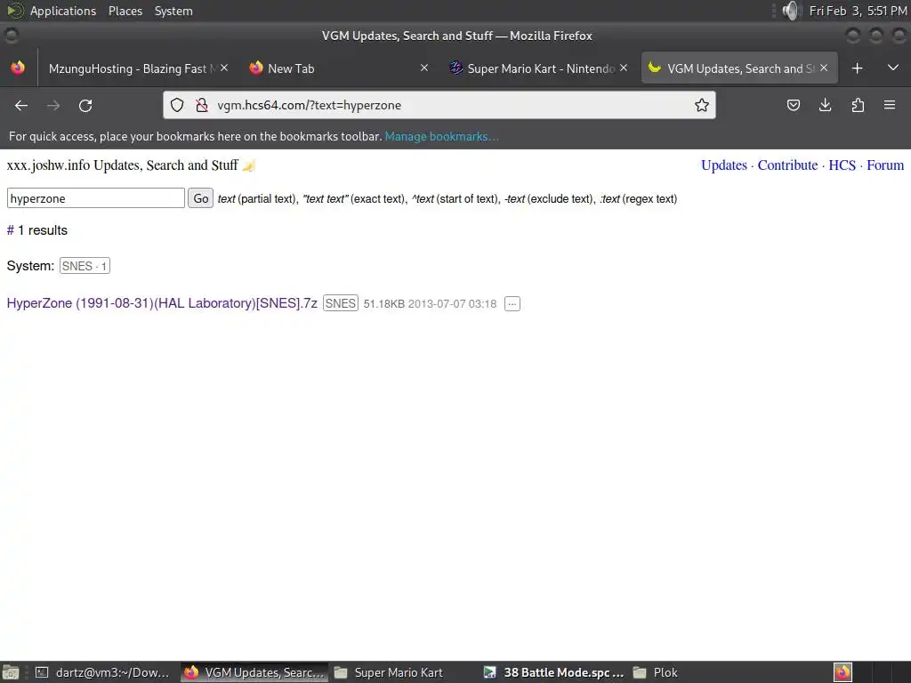Screen dimensions: 911x683
Task: Click the # results anchor link
Action: click(10, 230)
